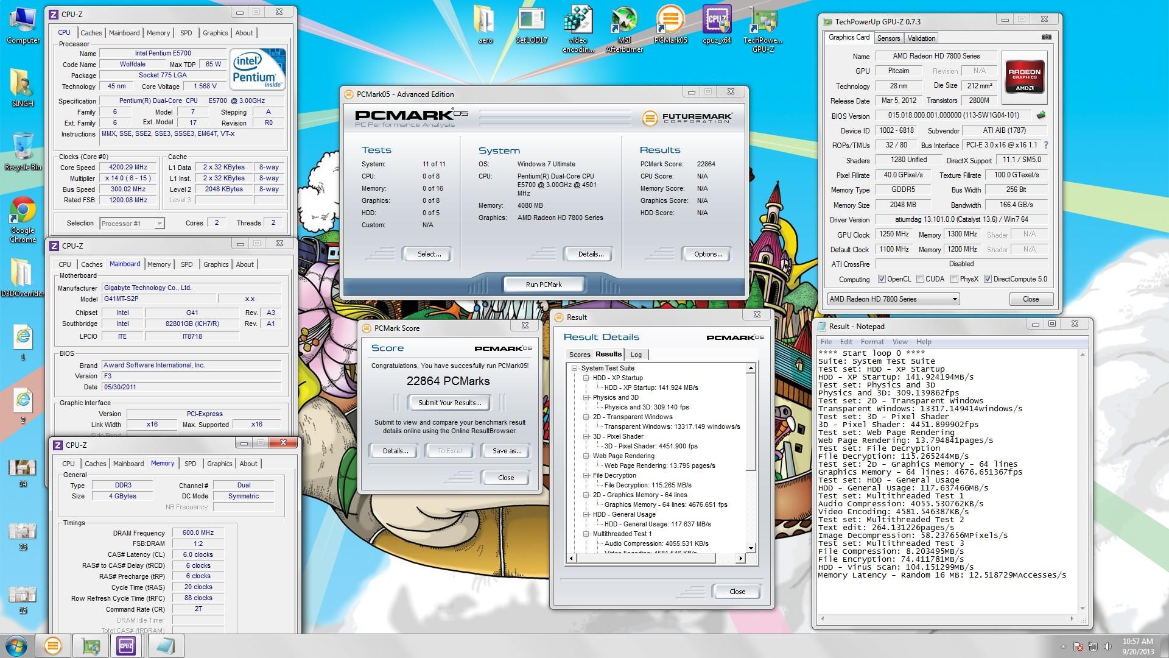Select the Sensors tab in GPU-Z
The width and height of the screenshot is (1169, 658).
click(x=888, y=38)
